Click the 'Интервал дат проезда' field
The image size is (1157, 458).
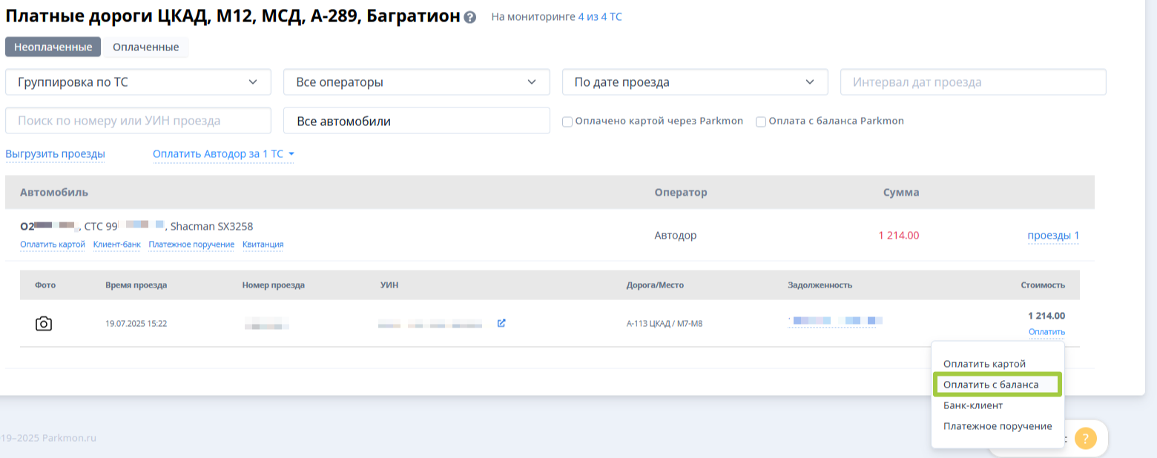click(x=972, y=82)
